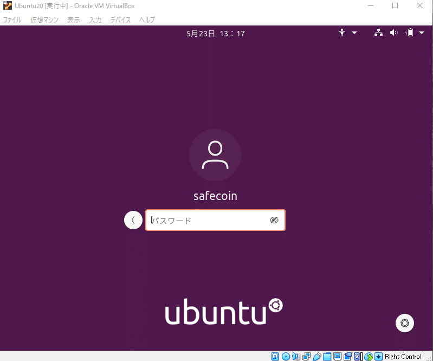
Task: Click the shared folders status icon
Action: [x=327, y=356]
